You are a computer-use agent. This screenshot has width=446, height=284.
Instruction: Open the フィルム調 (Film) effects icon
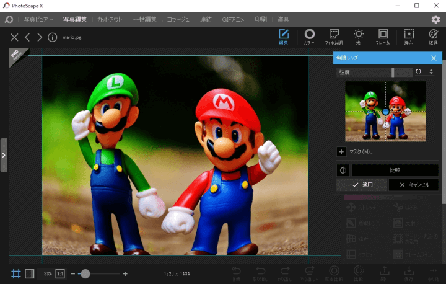pos(334,37)
